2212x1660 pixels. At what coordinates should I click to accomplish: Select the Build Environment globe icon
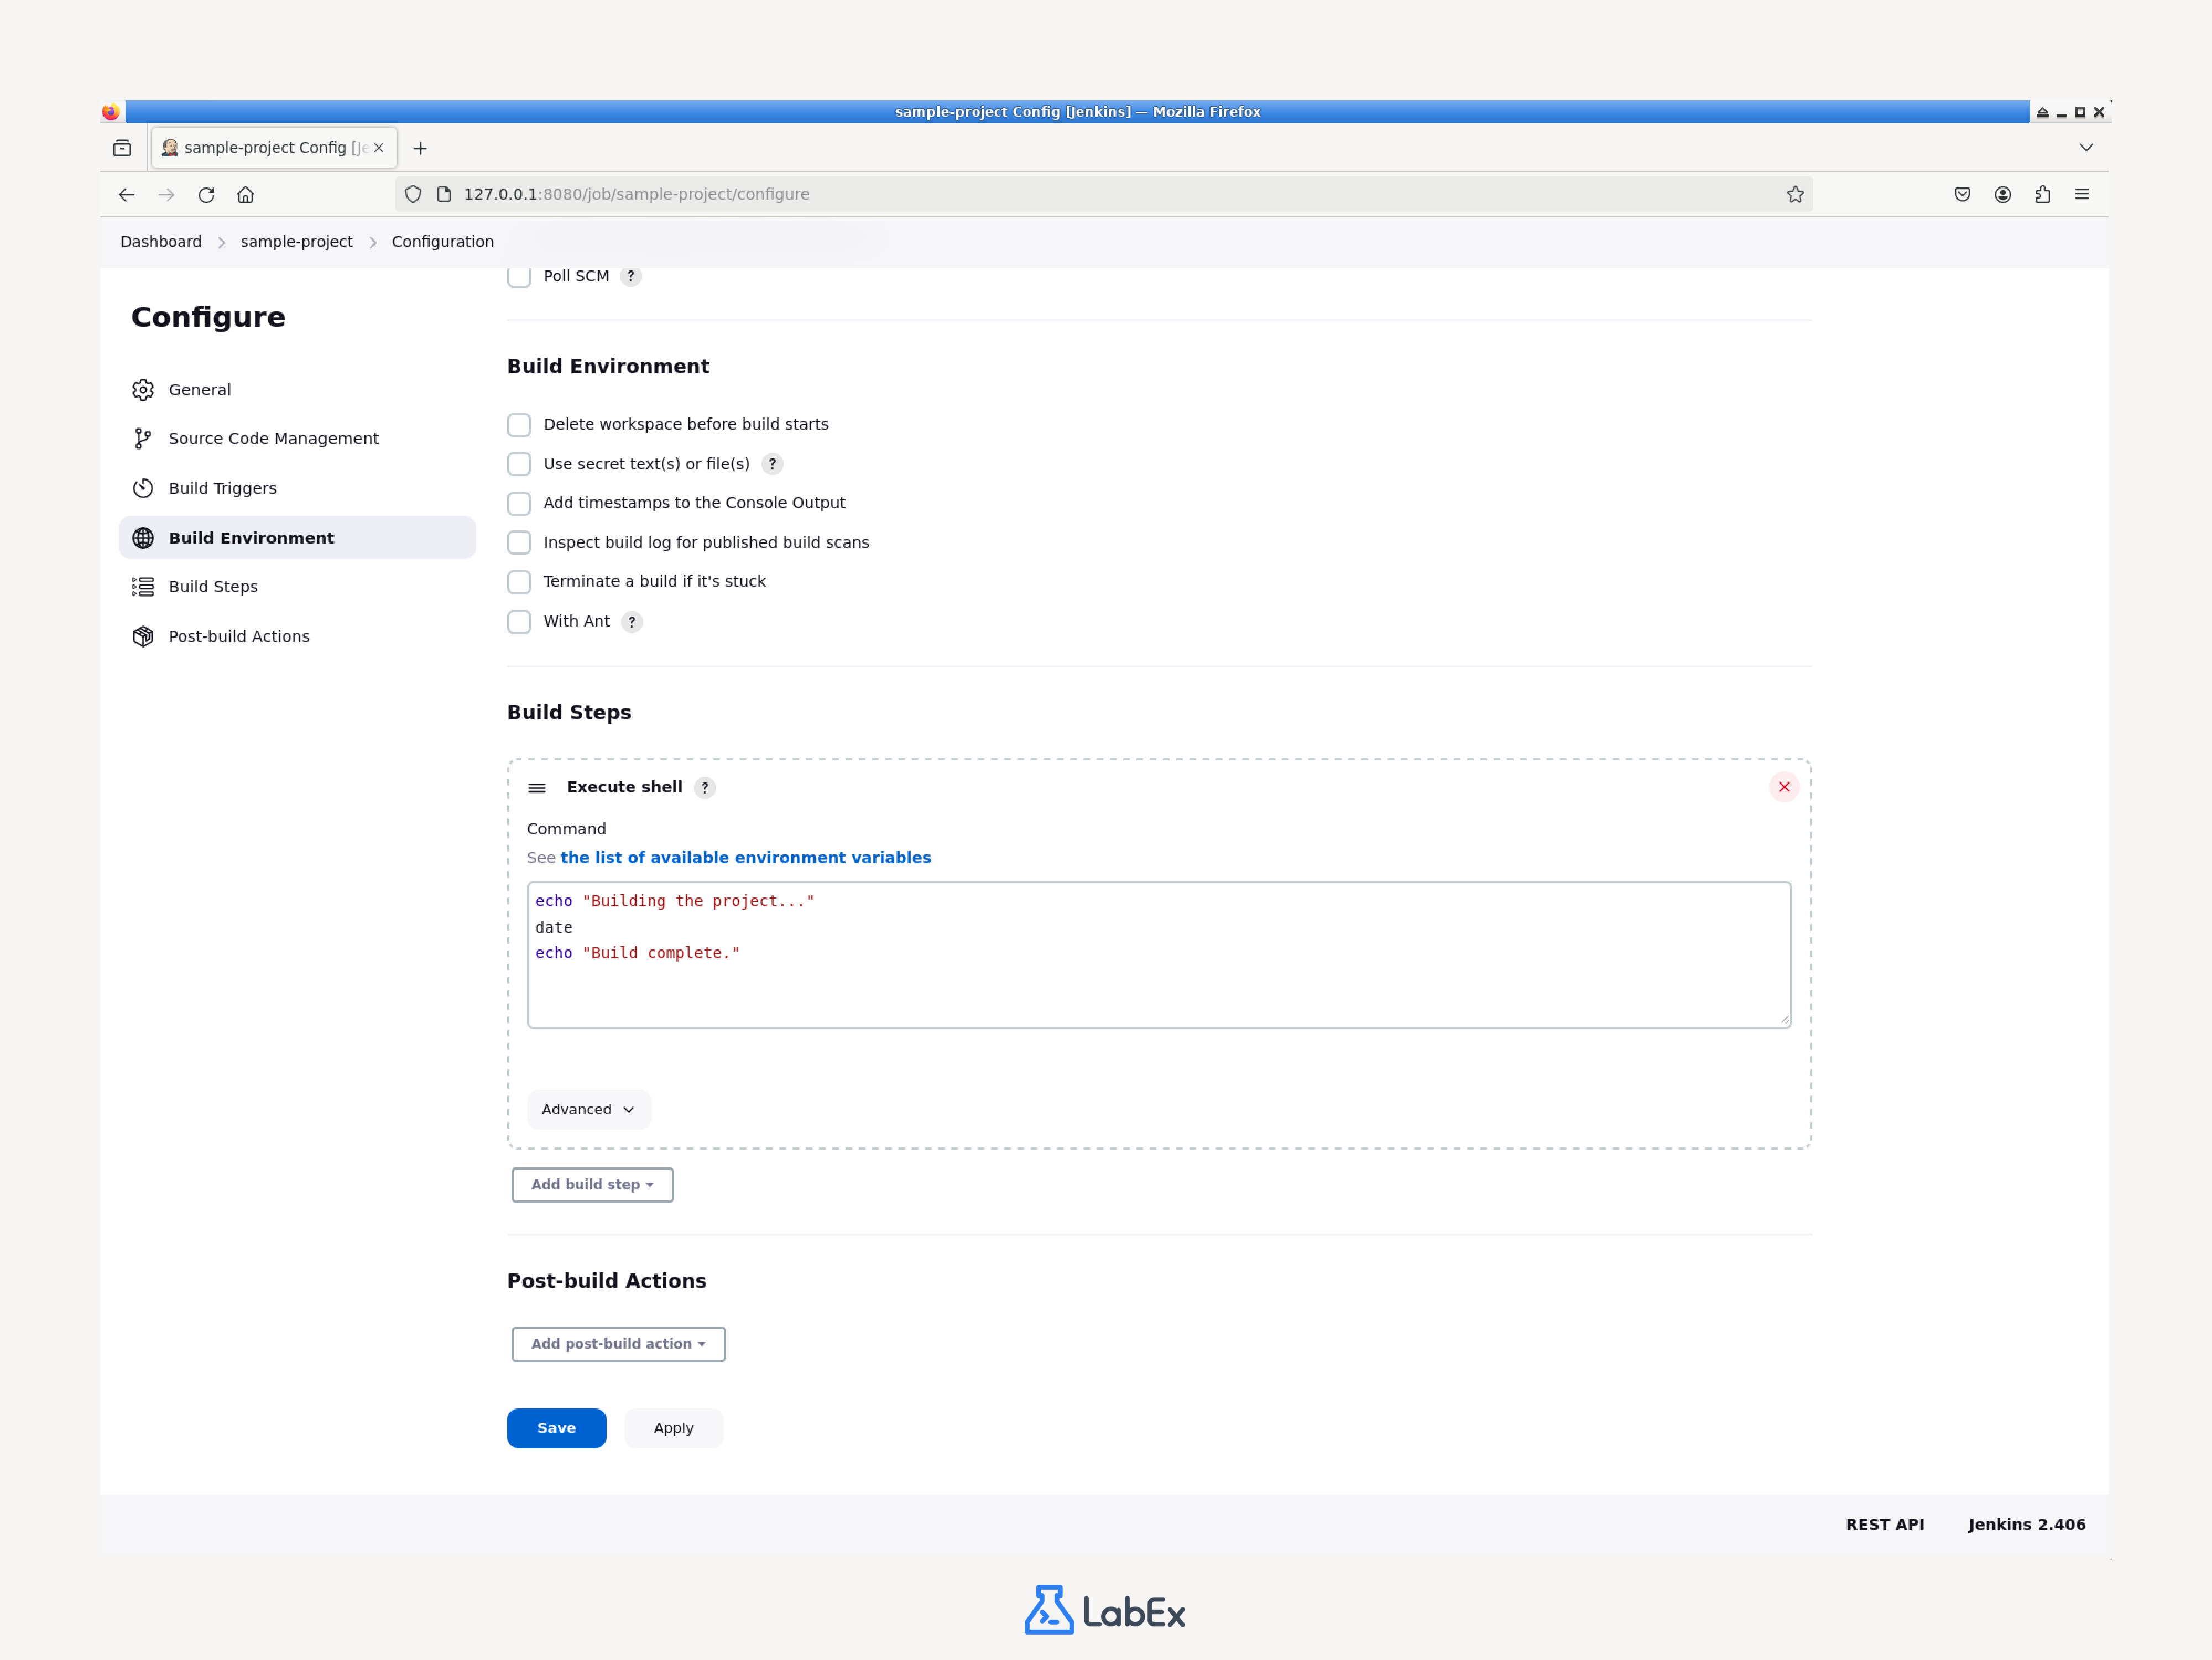pyautogui.click(x=143, y=538)
